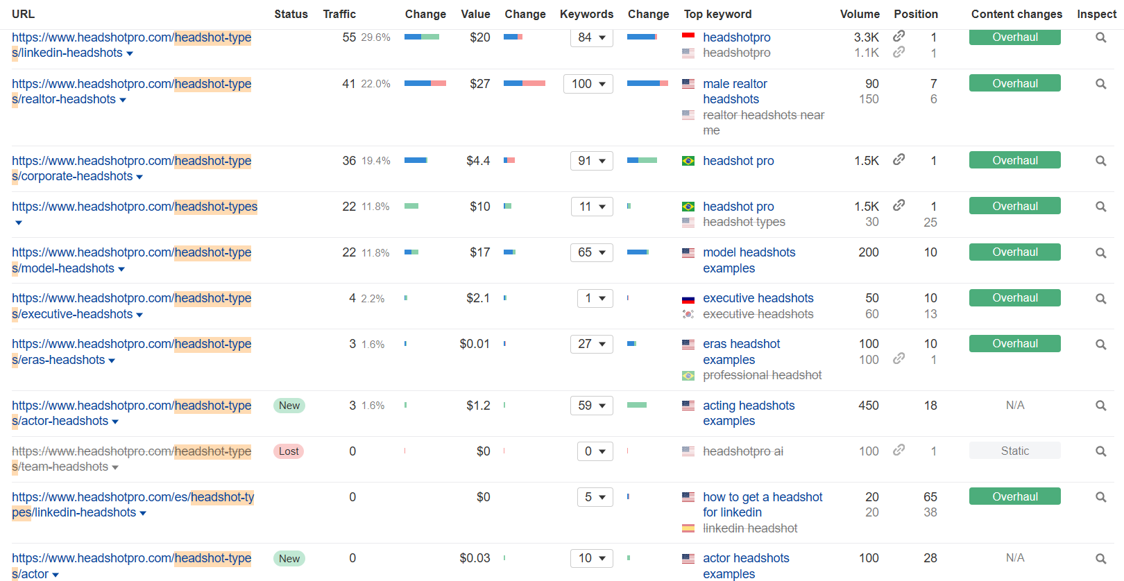Open keywords dropdown showing 59
This screenshot has height=581, width=1124.
pyautogui.click(x=592, y=406)
